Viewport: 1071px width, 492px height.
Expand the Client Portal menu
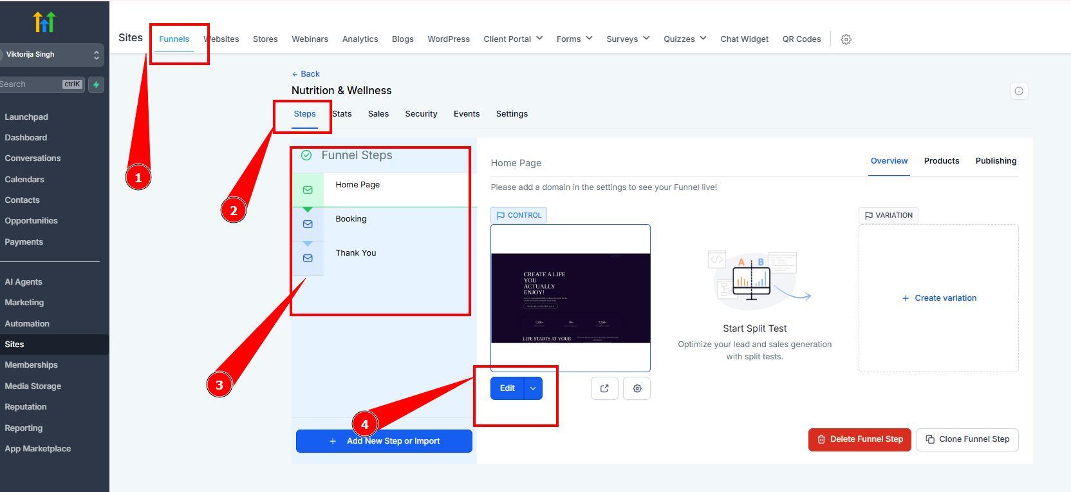[x=513, y=39]
